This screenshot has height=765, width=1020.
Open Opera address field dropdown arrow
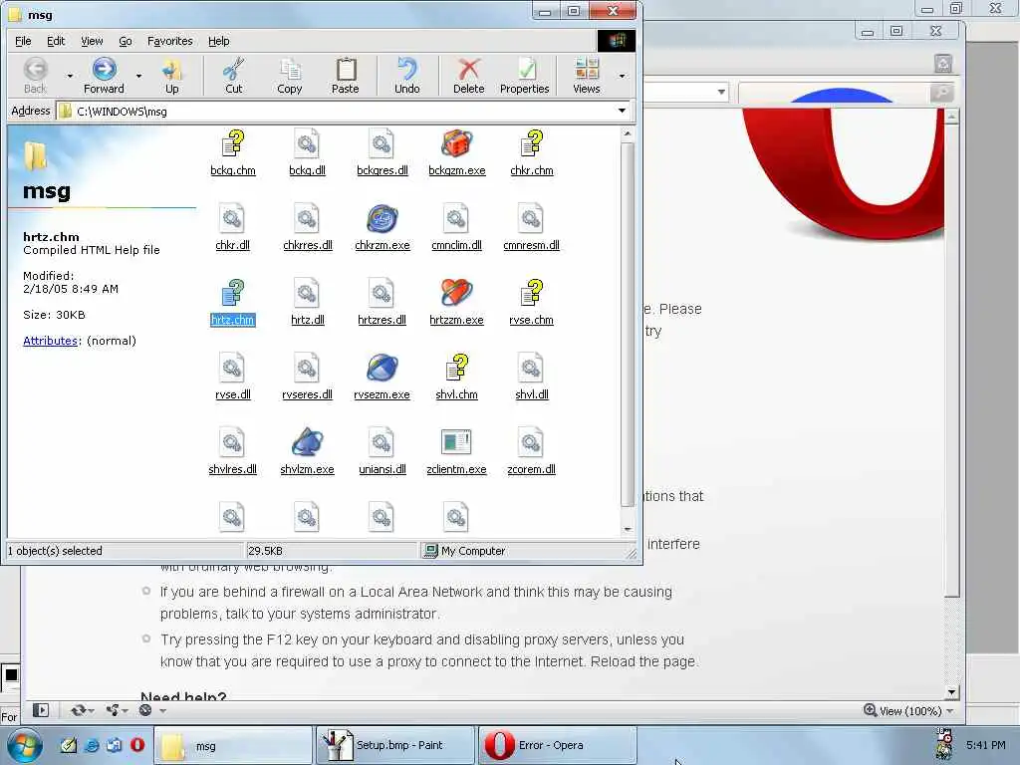coord(721,92)
